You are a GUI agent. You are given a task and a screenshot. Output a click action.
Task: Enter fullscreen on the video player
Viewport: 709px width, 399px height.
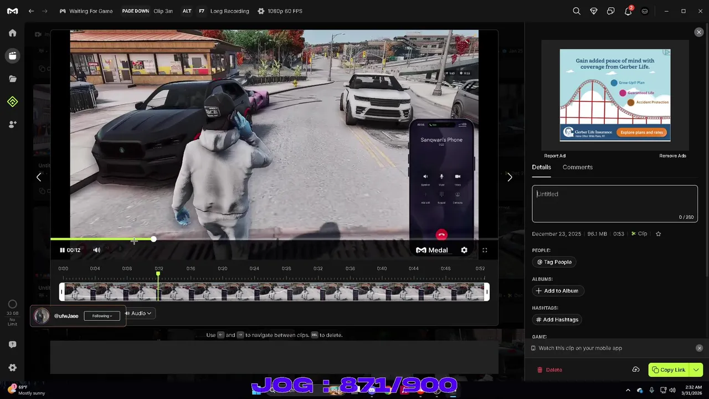pyautogui.click(x=485, y=250)
